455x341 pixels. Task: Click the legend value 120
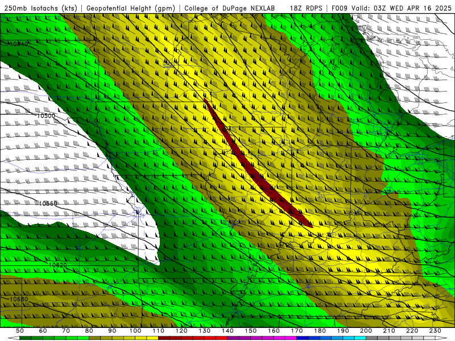point(181,331)
